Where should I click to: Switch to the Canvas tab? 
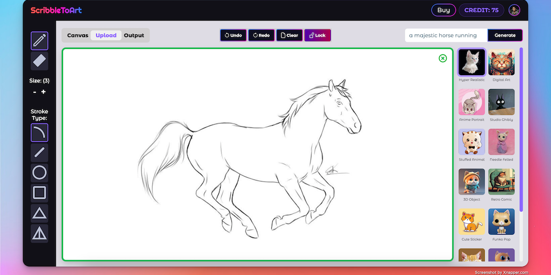[77, 35]
